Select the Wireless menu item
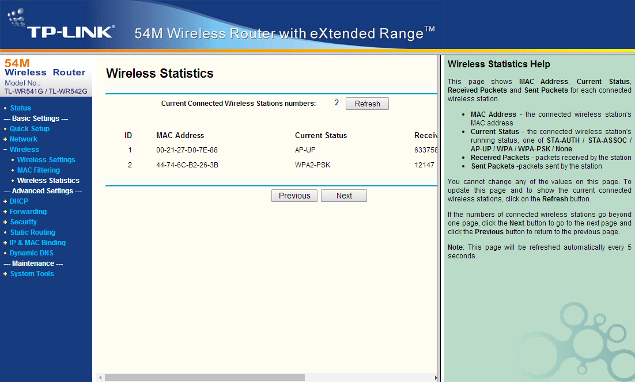The image size is (635, 382). click(24, 150)
